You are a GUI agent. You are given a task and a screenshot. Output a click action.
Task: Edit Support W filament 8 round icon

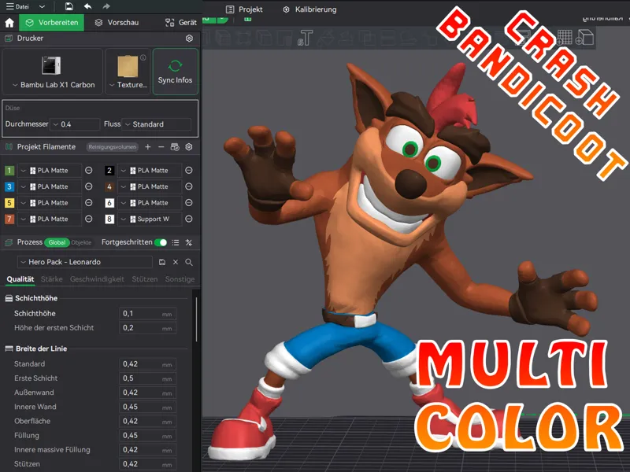coord(189,219)
